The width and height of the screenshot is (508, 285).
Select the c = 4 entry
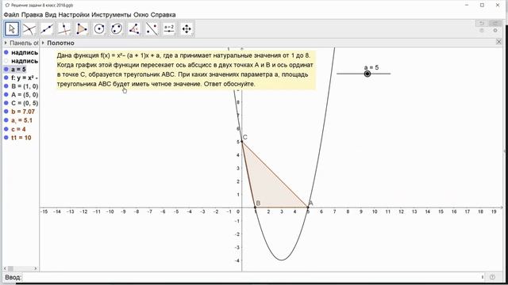click(18, 129)
